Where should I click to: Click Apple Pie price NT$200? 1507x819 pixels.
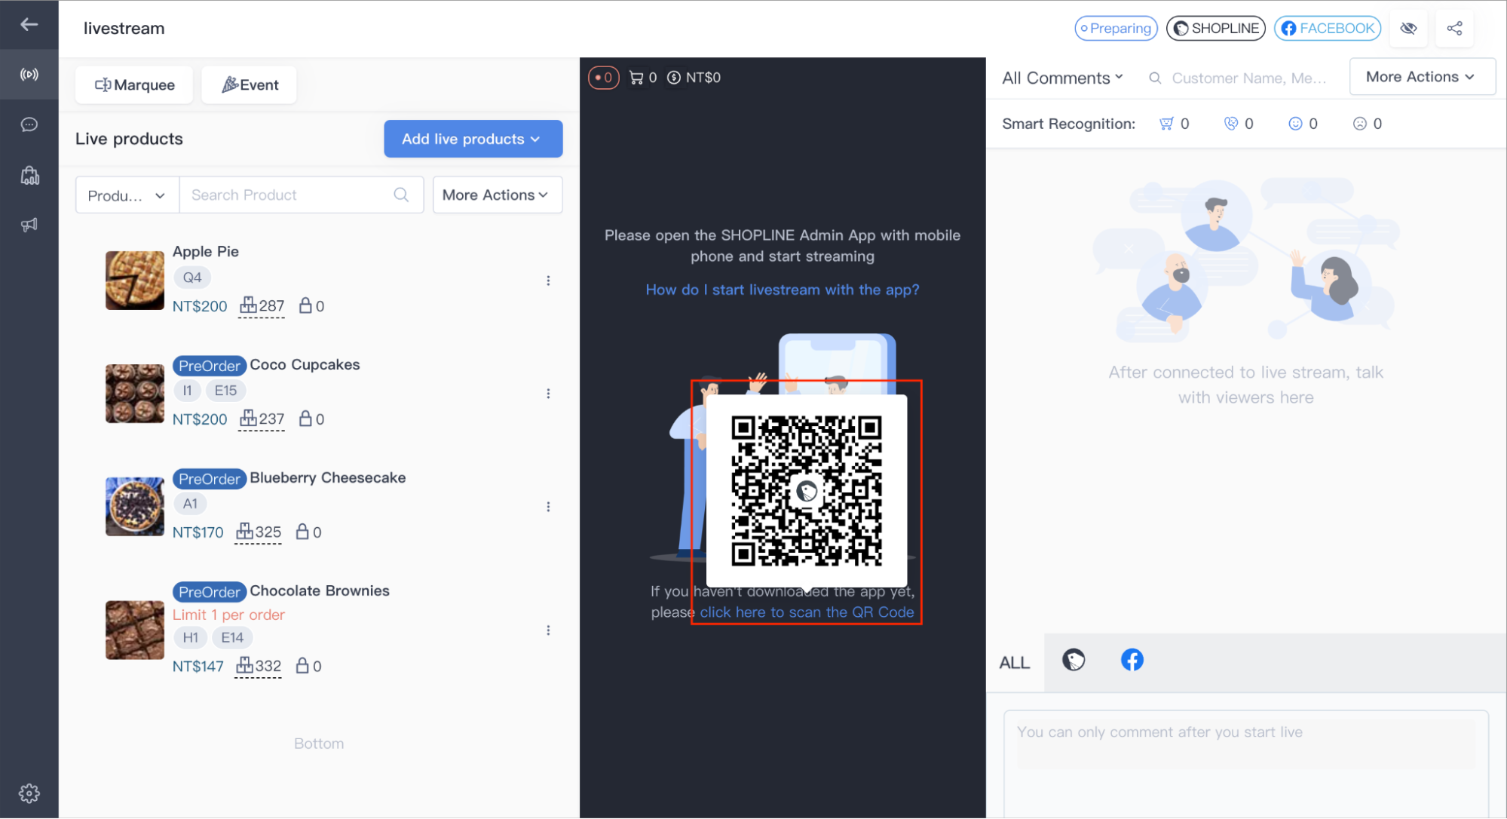pos(200,306)
